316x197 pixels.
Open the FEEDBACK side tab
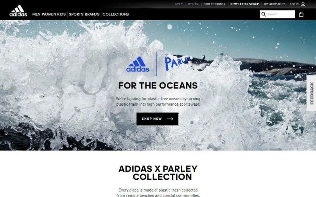(x=311, y=93)
